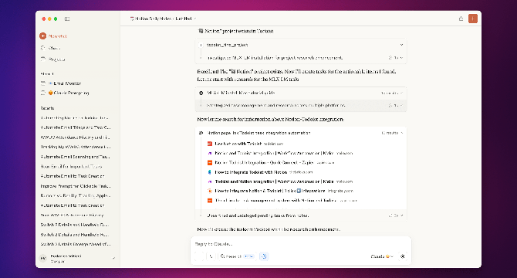Viewport: 517px width, 278px height.
Task: Click the MLX LM search globe icon
Action: 201,93
